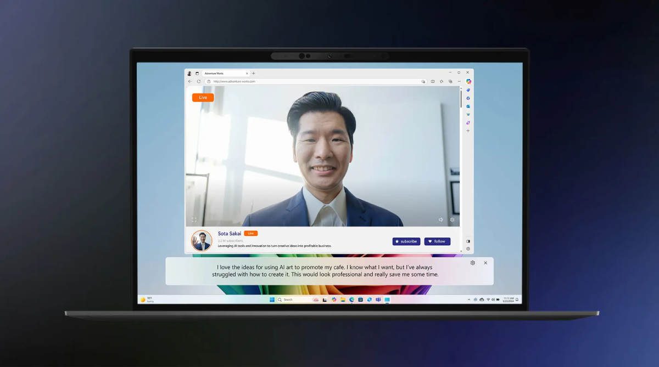The width and height of the screenshot is (659, 367).
Task: Mute the live video volume
Action: pos(441,219)
